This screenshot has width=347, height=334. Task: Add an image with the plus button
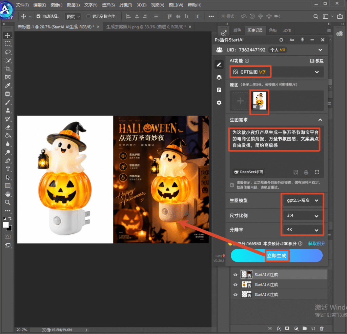[240, 101]
